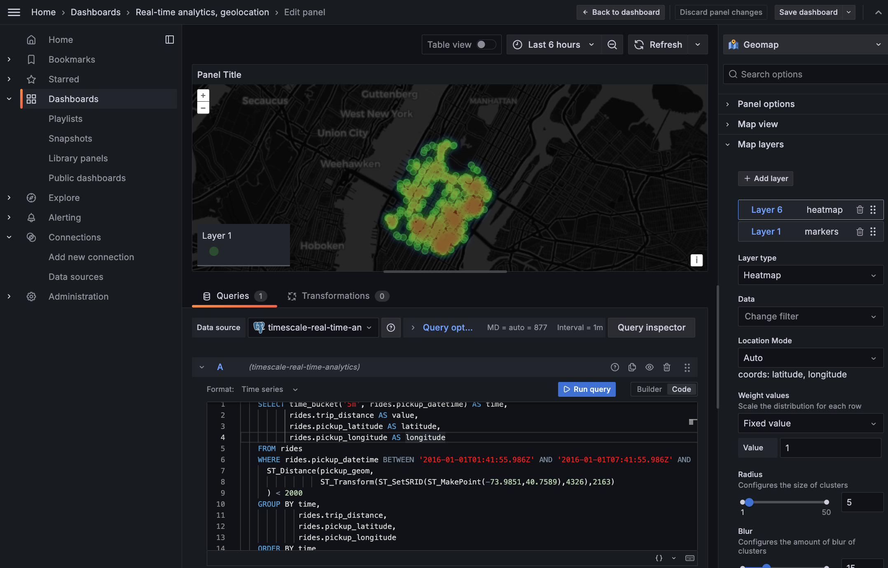Select the Transformations tab

[335, 296]
